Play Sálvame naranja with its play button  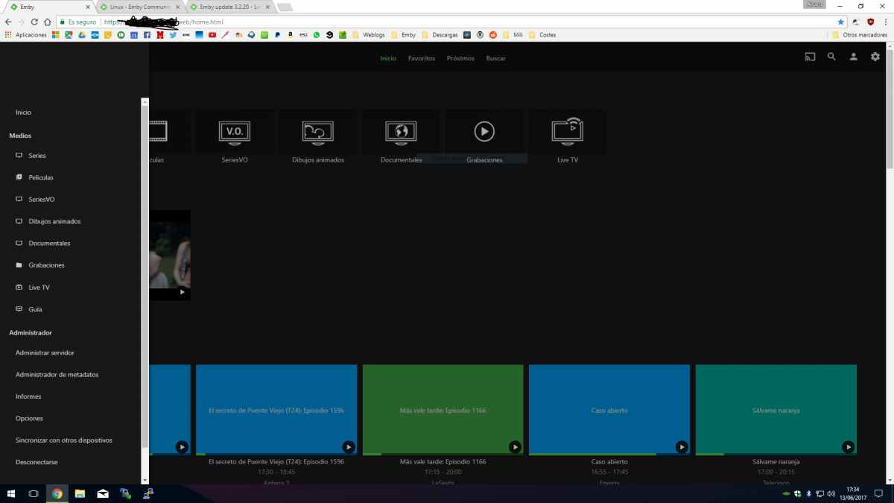[848, 447]
